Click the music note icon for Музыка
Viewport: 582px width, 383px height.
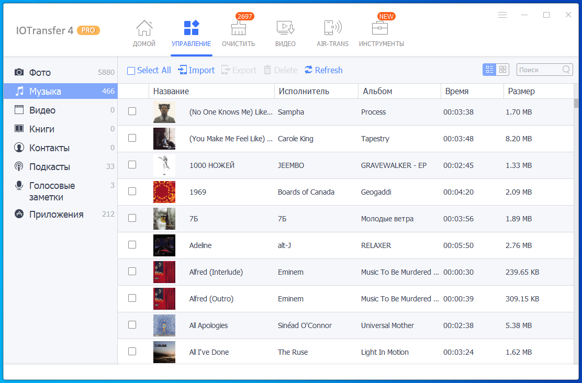pyautogui.click(x=19, y=91)
